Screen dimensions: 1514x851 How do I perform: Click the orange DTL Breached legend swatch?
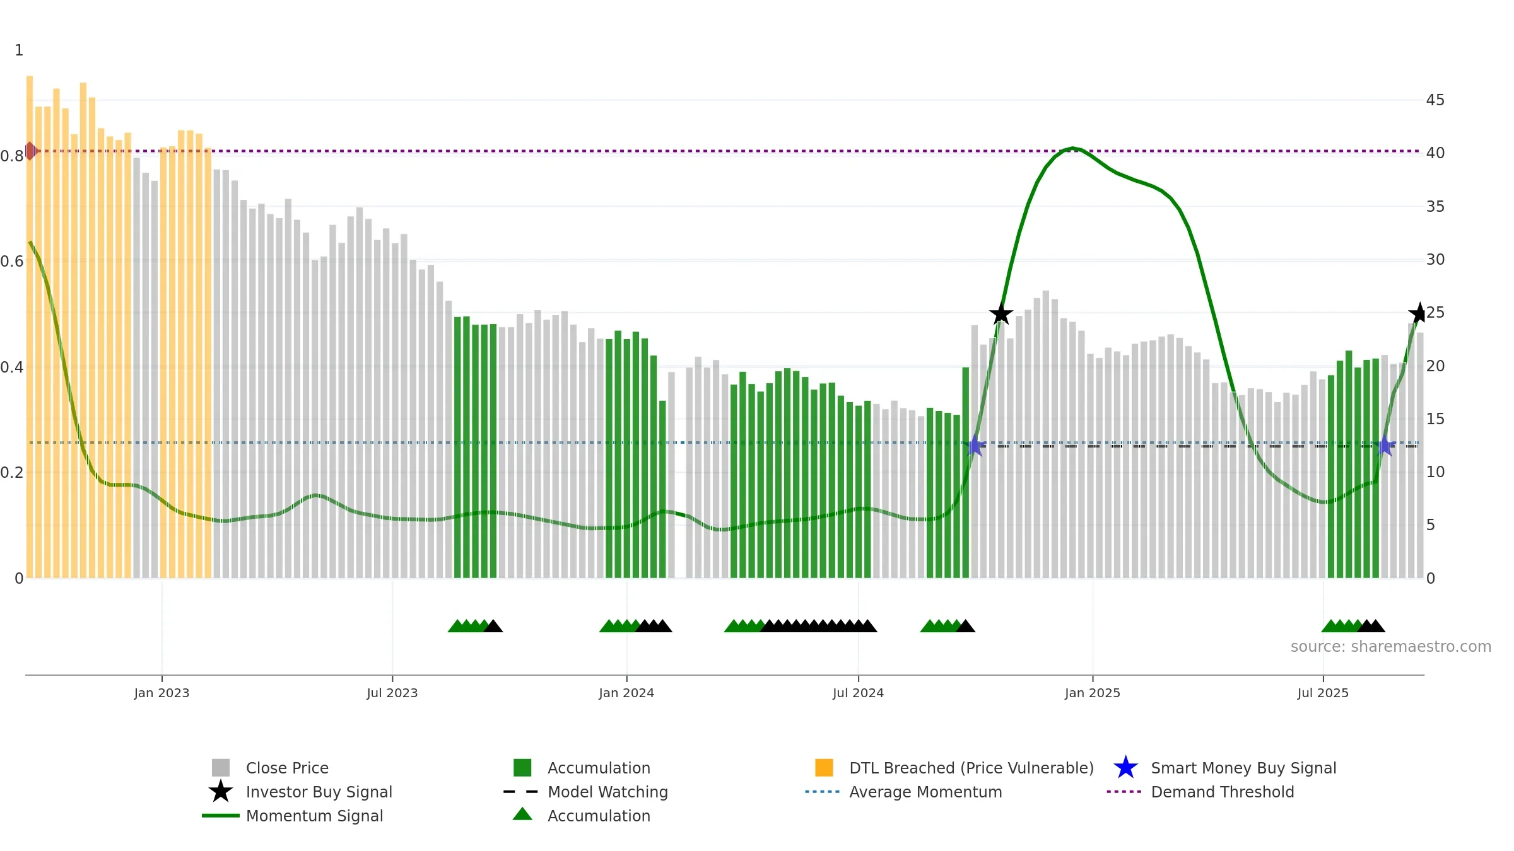tap(824, 768)
